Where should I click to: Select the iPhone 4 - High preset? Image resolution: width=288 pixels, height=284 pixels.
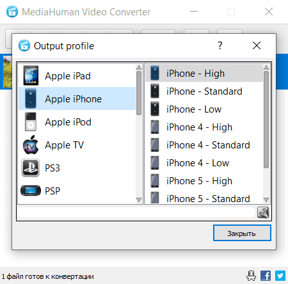tap(204, 127)
